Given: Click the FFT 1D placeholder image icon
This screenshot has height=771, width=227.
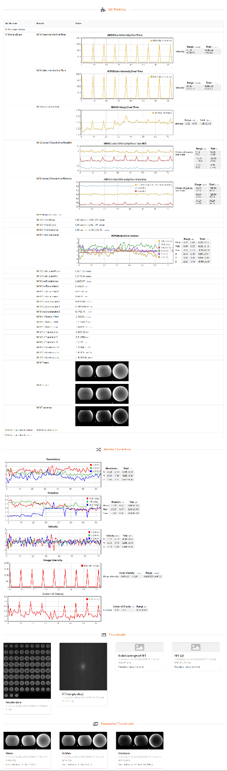Looking at the screenshot, I should pos(196,647).
